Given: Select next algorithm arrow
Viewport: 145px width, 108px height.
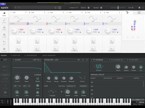Looking at the screenshot, I should coord(138,37).
